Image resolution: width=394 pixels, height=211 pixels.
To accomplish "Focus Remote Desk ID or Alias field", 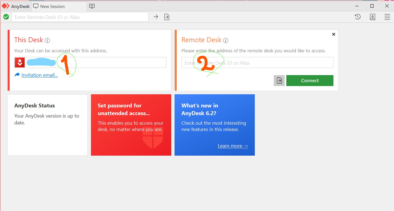I will 257,62.
